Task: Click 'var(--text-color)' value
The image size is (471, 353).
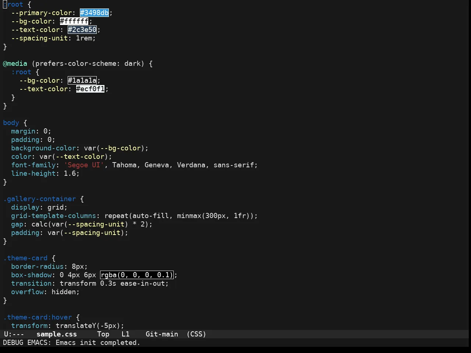Action: click(74, 157)
